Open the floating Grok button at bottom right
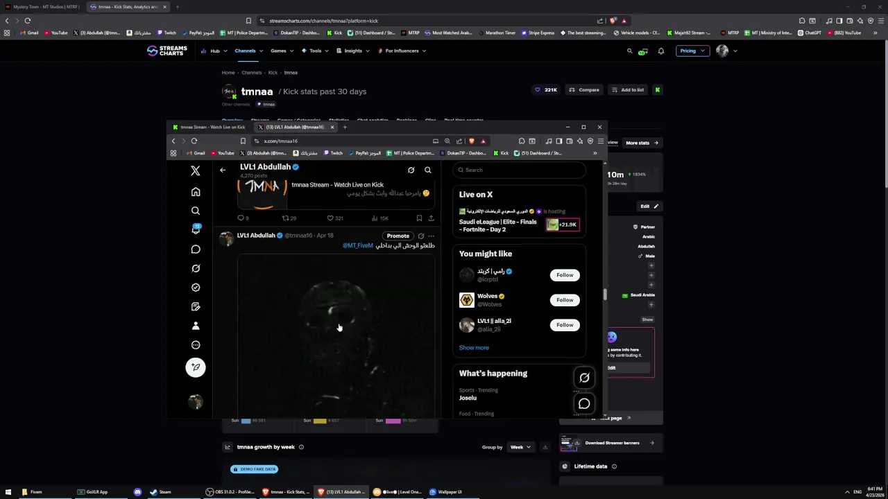This screenshot has height=499, width=888. (584, 378)
